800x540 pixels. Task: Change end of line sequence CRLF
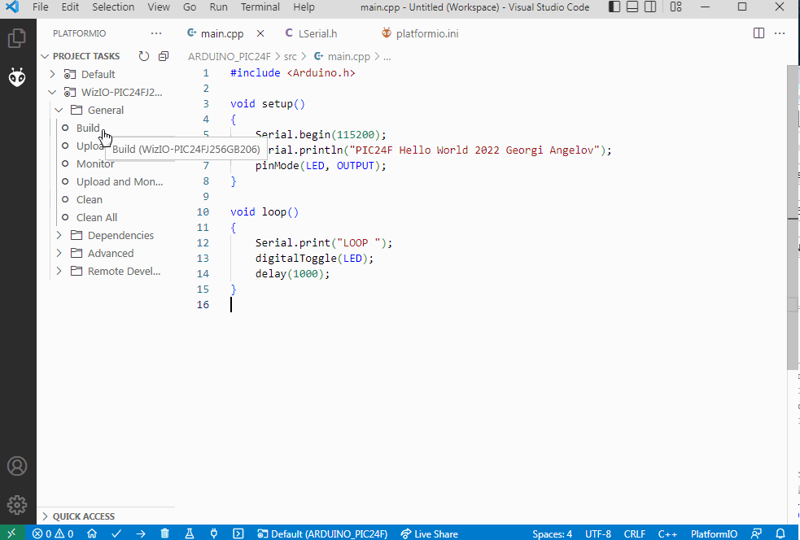coord(635,533)
